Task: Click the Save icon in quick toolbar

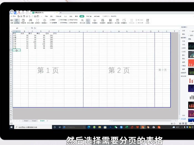Action: (19, 16)
